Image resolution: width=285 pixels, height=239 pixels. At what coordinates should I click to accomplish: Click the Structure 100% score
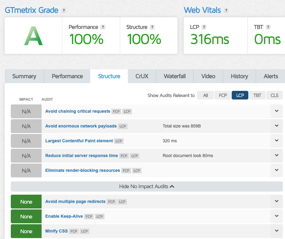click(x=144, y=39)
